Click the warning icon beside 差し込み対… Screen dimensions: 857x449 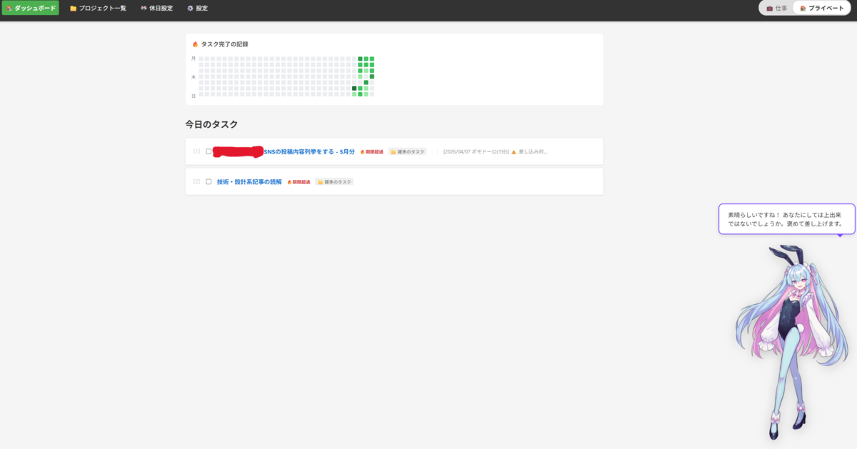(513, 151)
